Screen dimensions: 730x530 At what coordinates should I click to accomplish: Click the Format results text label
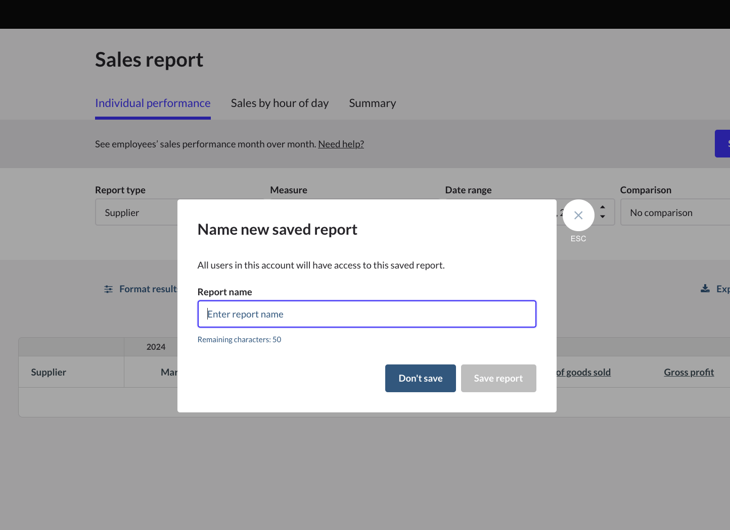tap(148, 289)
